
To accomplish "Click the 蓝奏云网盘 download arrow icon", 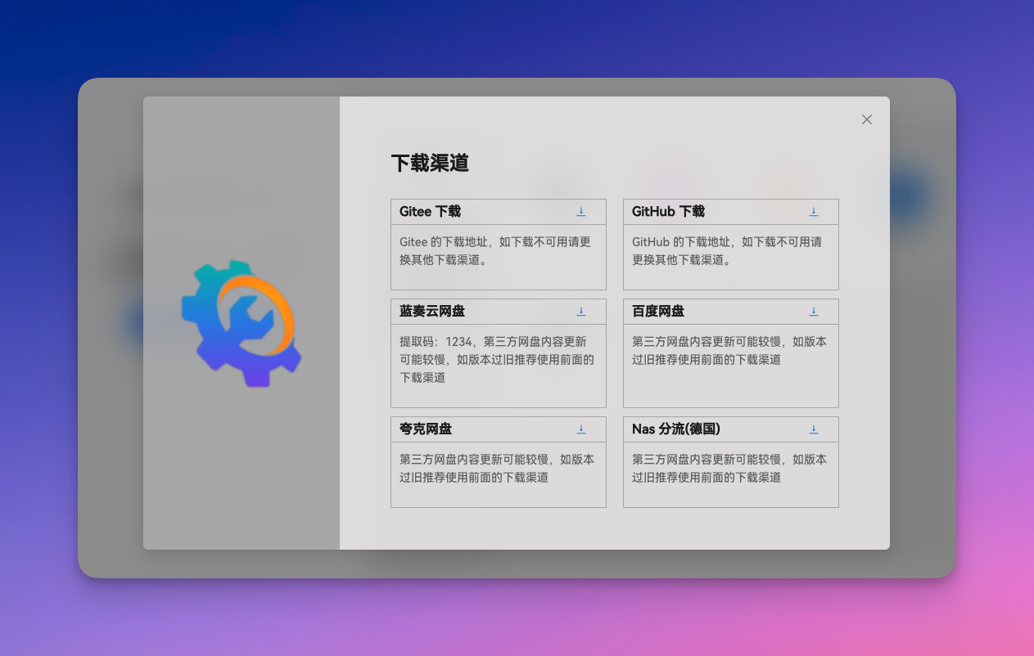I will 581,311.
